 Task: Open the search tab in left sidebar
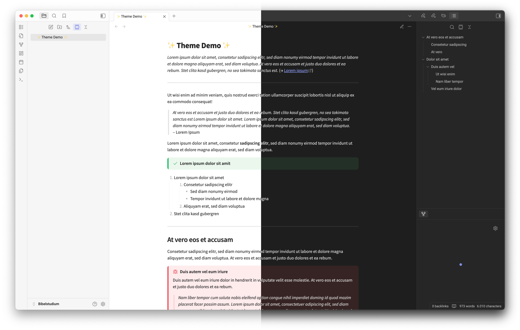(x=54, y=16)
